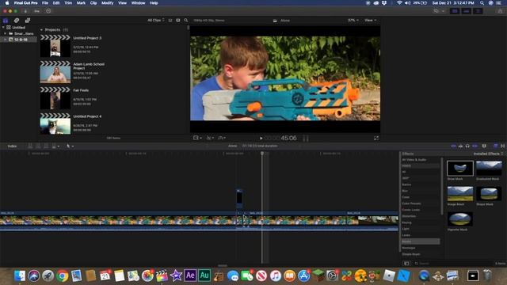Toggle inspector visibility button in top toolbar

point(478,11)
